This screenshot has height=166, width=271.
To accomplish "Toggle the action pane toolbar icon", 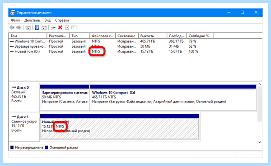I will 44,27.
